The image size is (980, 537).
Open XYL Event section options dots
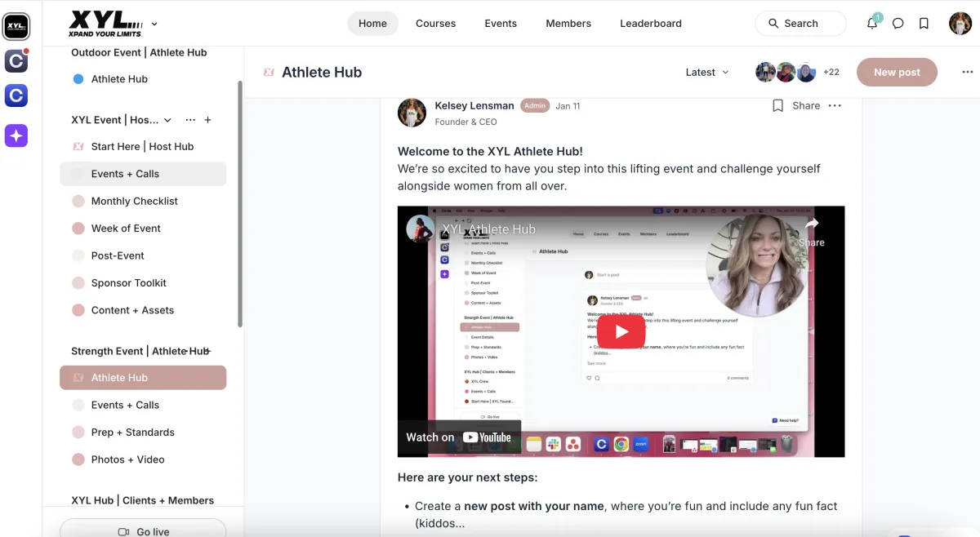[190, 120]
